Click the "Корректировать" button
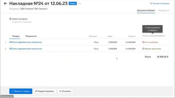 point(45,91)
